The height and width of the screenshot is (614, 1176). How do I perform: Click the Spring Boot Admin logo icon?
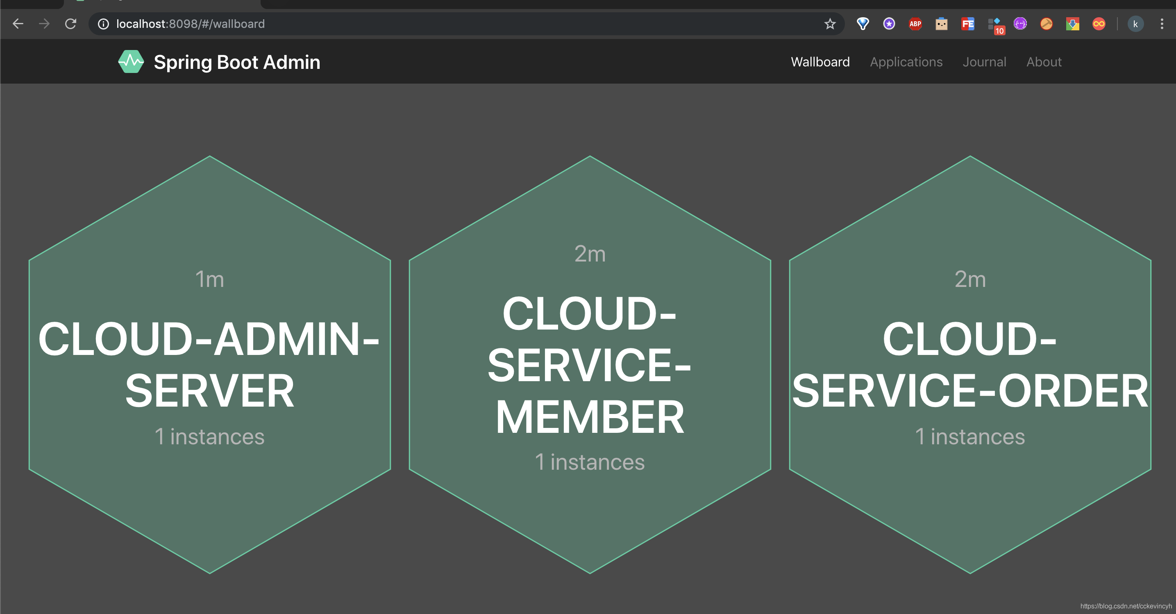tap(131, 61)
